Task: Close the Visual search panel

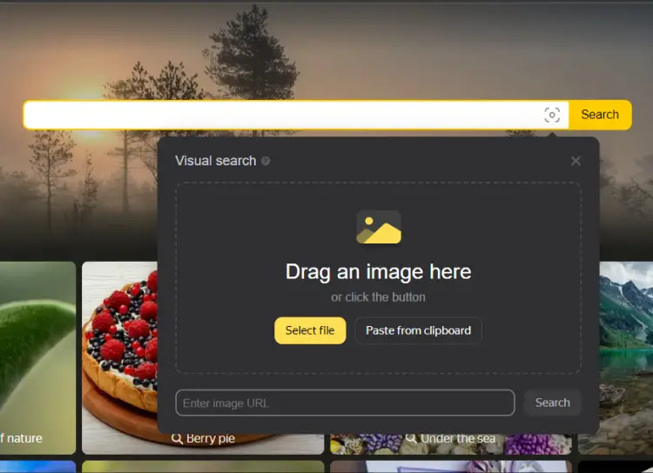Action: [x=576, y=161]
